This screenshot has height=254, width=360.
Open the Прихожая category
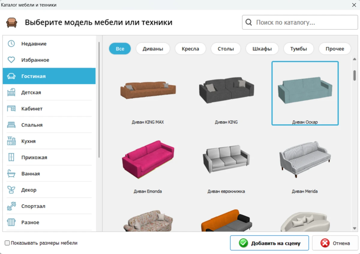coord(49,157)
